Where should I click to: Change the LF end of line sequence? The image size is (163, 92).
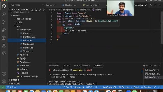pos(96,87)
